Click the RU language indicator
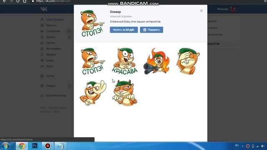This screenshot has height=150, width=267. coord(237,145)
